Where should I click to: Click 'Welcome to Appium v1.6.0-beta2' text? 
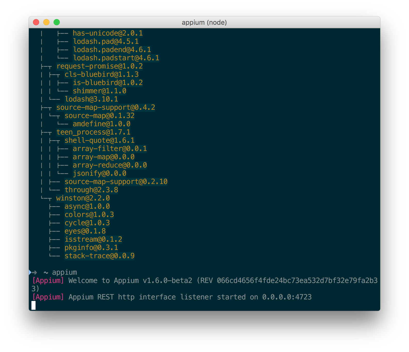click(x=130, y=281)
